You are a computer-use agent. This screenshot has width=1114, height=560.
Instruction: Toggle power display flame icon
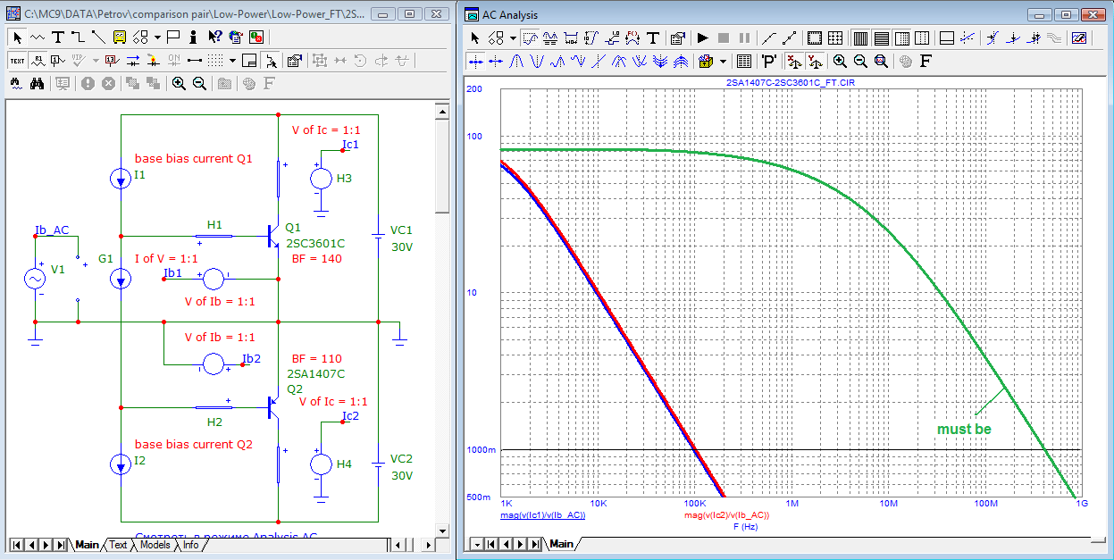pyautogui.click(x=153, y=61)
